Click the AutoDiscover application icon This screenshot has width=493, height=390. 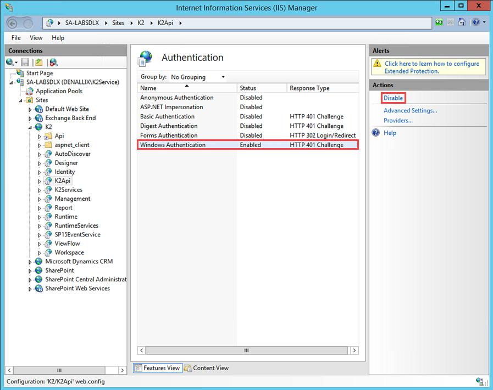(48, 154)
